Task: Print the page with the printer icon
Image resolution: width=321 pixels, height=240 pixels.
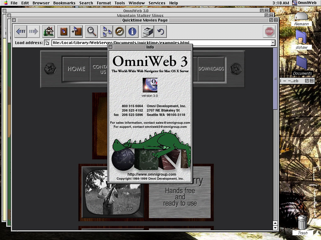Action: coord(148,32)
